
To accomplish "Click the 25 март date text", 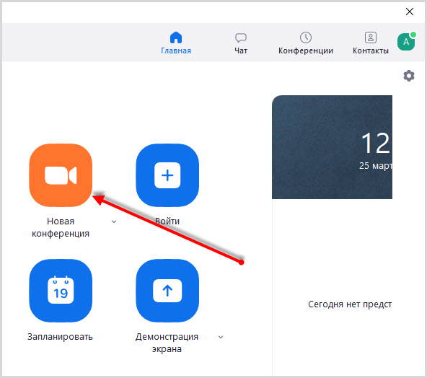I will tap(376, 166).
